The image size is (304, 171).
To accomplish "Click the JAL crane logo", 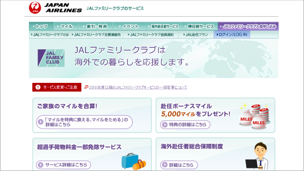I will pyautogui.click(x=35, y=8).
